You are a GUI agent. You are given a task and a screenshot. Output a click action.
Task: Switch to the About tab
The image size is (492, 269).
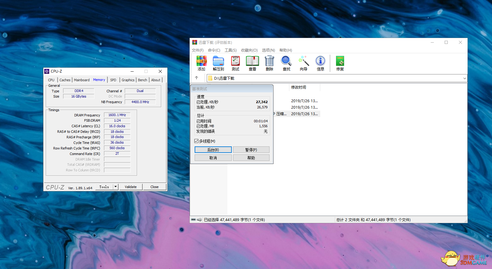(x=156, y=80)
